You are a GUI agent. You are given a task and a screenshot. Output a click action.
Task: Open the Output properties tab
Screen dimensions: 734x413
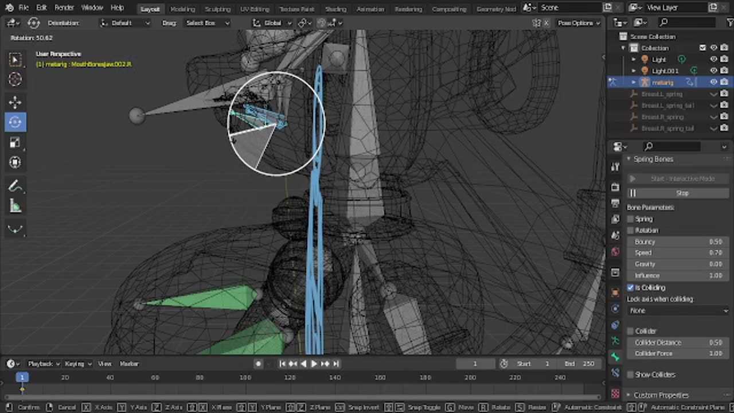point(615,203)
